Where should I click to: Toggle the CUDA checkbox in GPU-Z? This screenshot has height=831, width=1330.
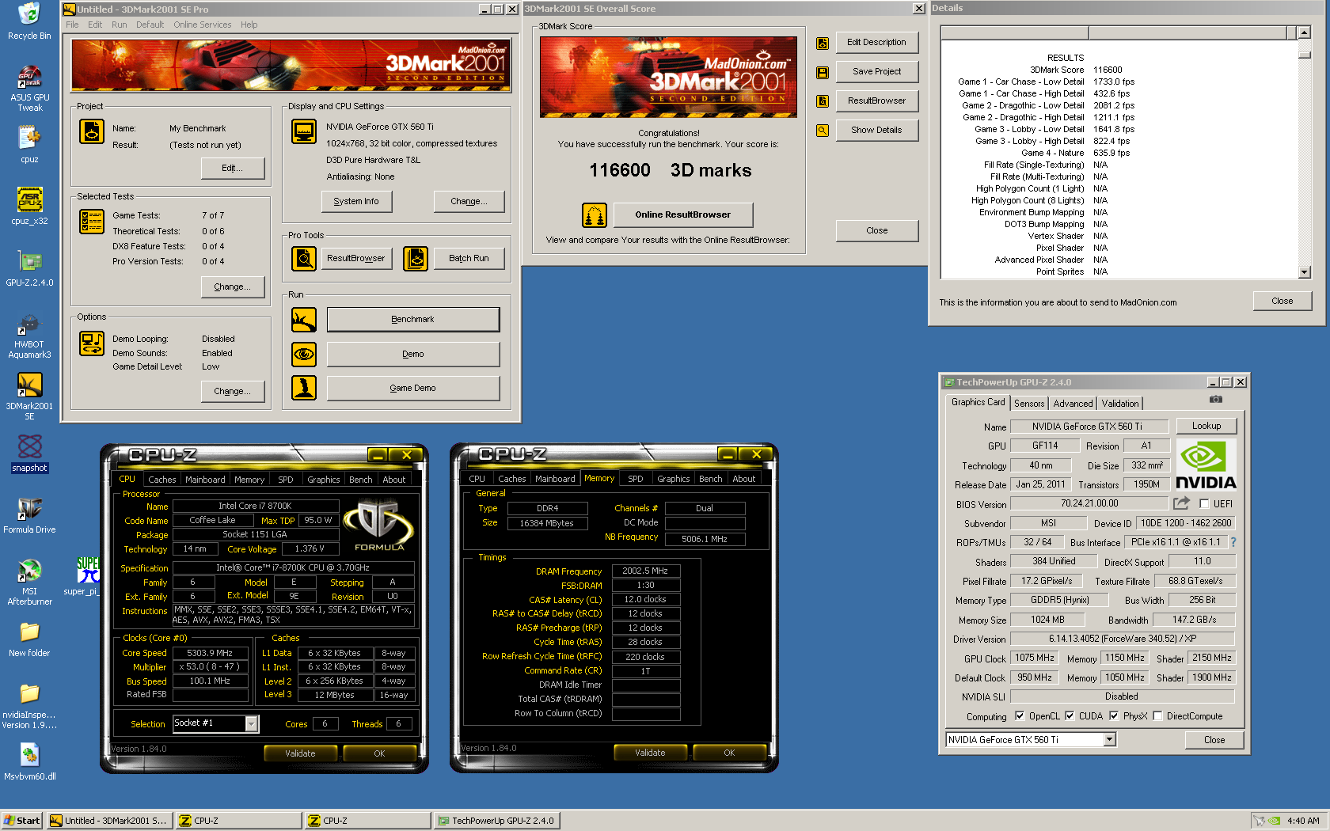pyautogui.click(x=1070, y=715)
